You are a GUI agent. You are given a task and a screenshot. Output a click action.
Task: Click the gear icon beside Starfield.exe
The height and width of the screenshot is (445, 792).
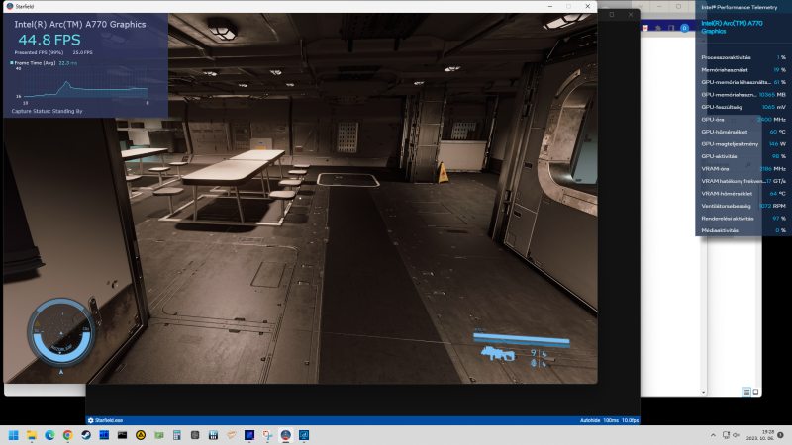click(91, 420)
